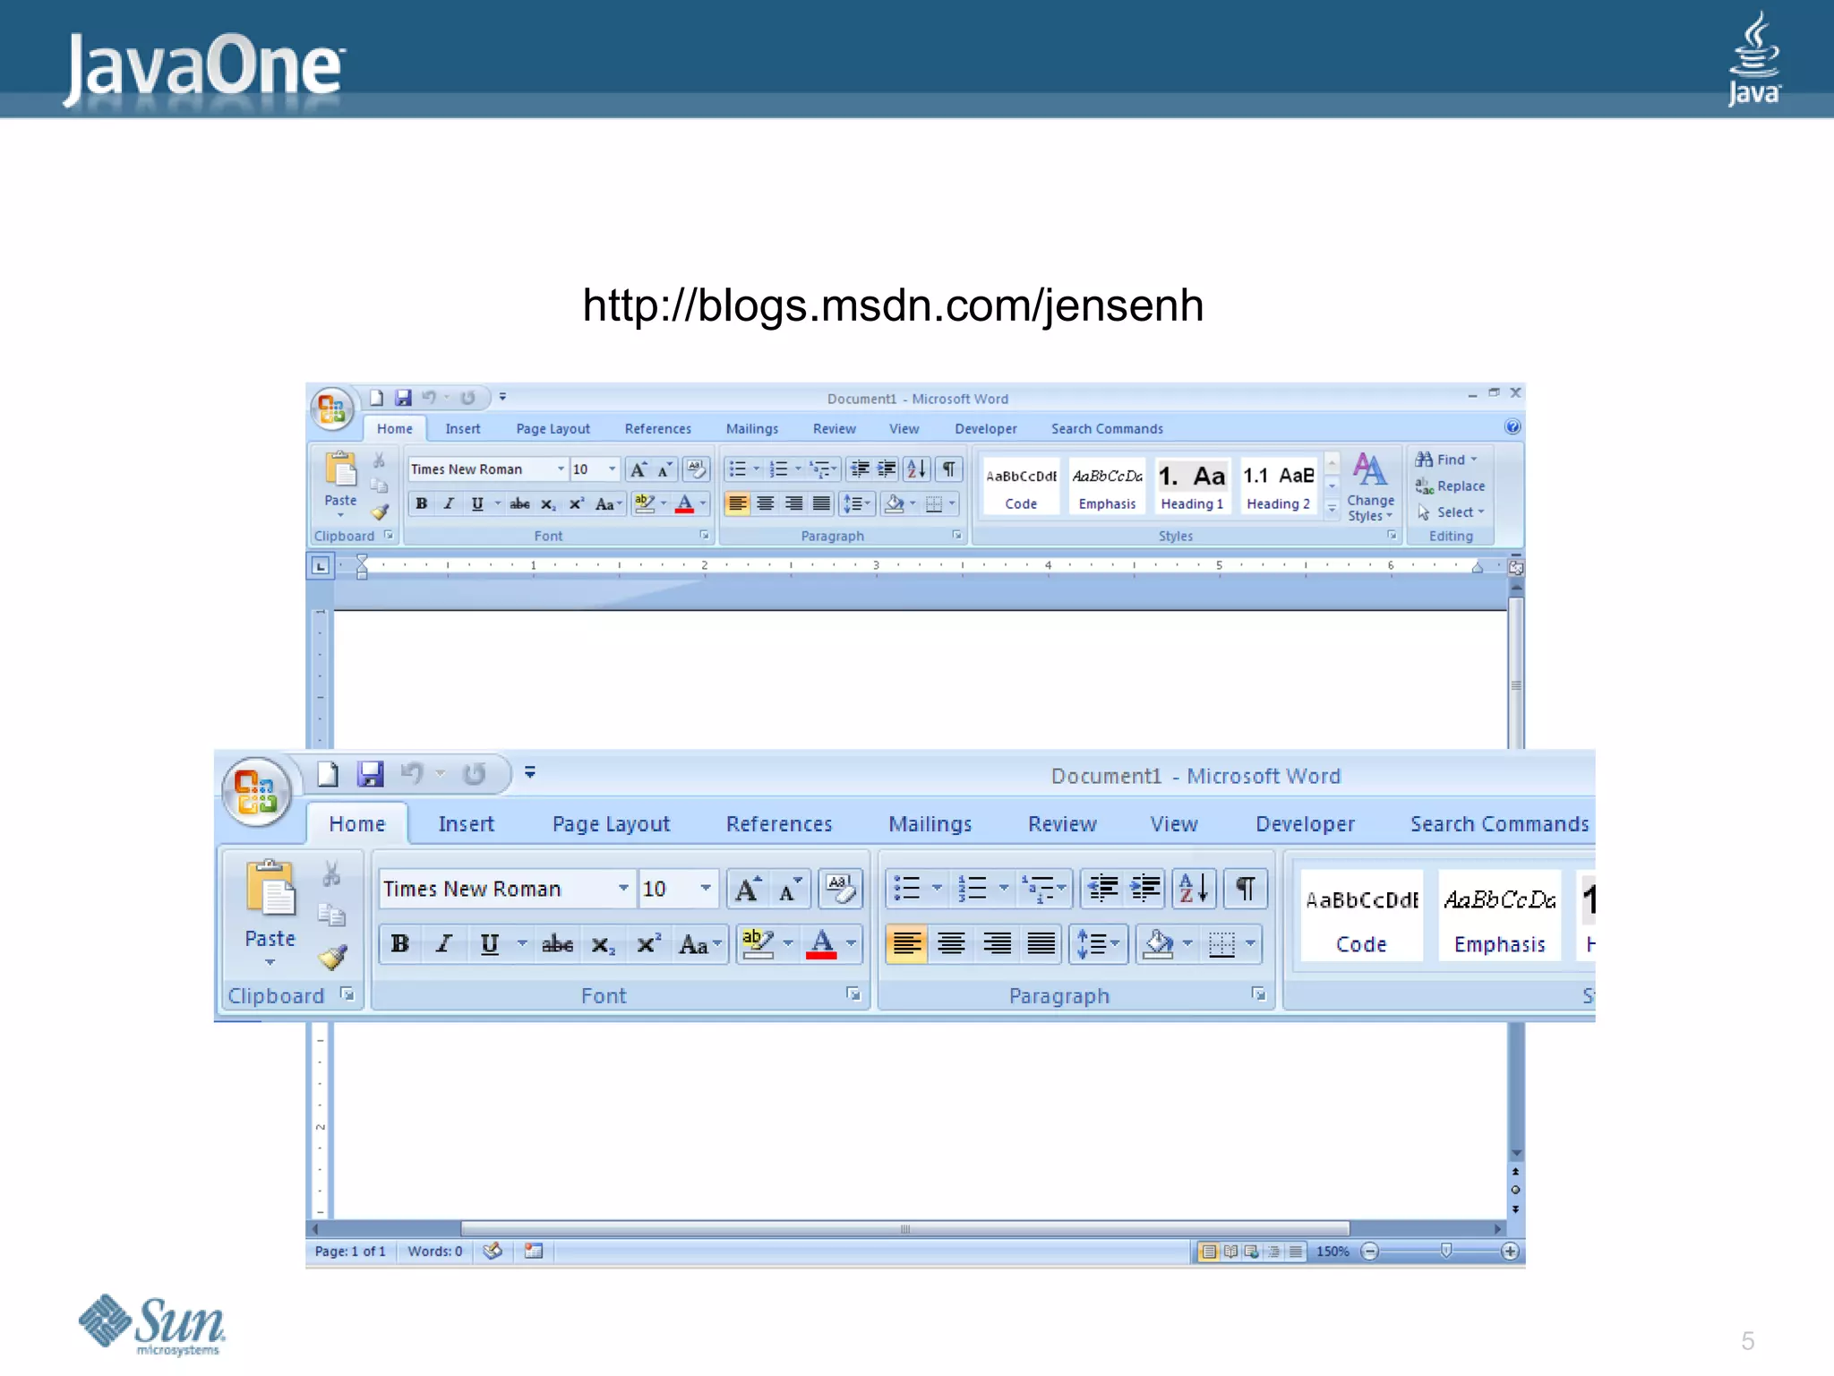
Task: Click the Decrease Indent icon in the enlarged ribbon
Action: click(1102, 889)
